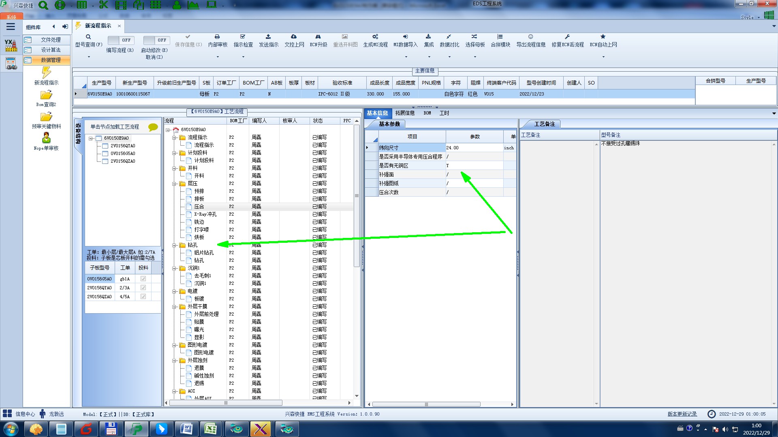Switch to the 工时 tab

click(x=444, y=113)
